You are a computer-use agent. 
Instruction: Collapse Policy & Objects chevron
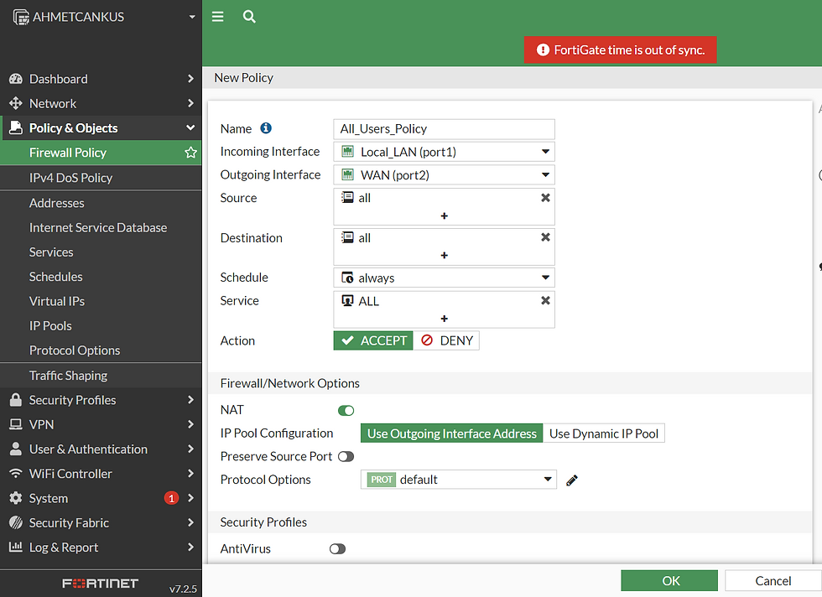(x=191, y=127)
